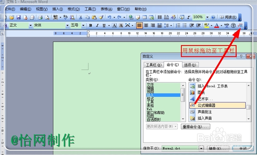Click the Save floppy disk icon

tap(18, 17)
